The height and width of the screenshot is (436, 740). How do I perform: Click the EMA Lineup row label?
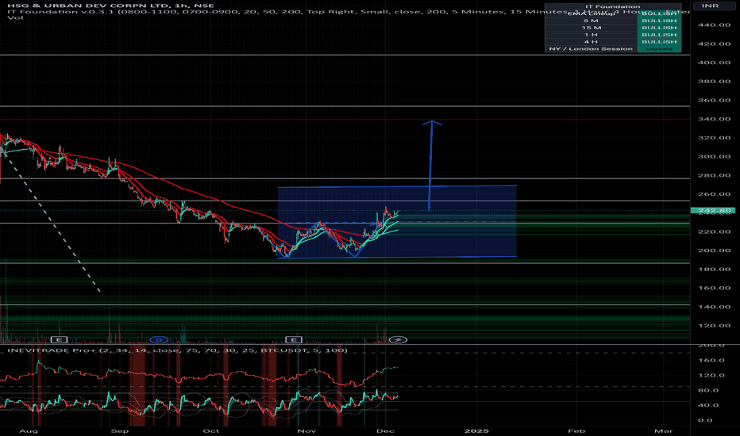tap(591, 13)
